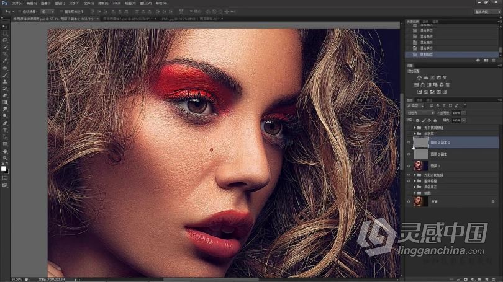The width and height of the screenshot is (503, 282).
Task: Open the layer blend mode dropdown
Action: tap(420, 113)
